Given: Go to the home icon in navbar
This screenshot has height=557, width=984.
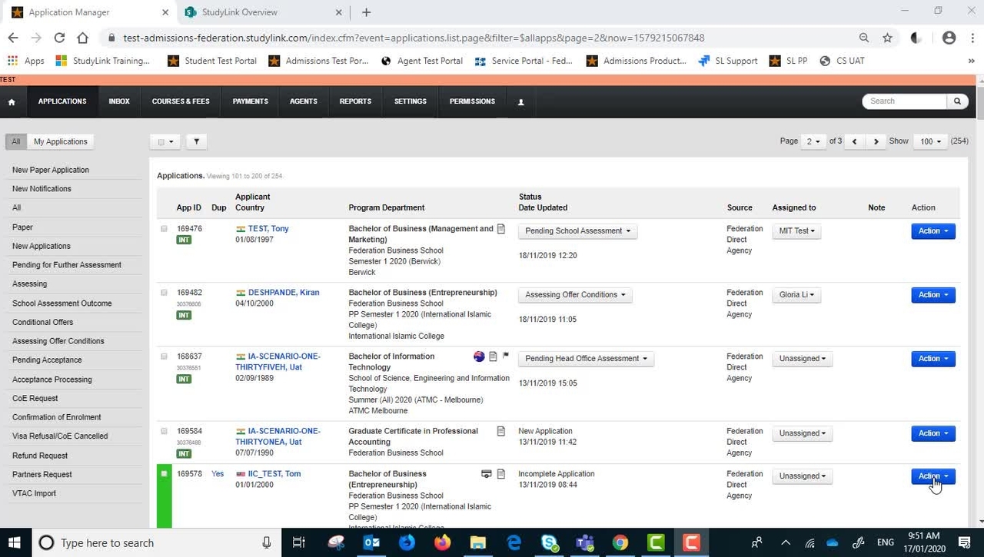Looking at the screenshot, I should tap(12, 101).
